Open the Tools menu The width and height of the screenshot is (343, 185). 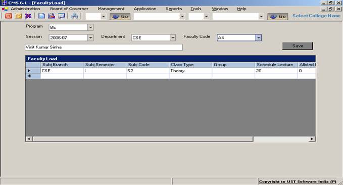click(x=196, y=9)
